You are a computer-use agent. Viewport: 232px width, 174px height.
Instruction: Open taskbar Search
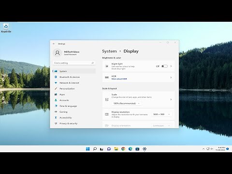[95, 149]
